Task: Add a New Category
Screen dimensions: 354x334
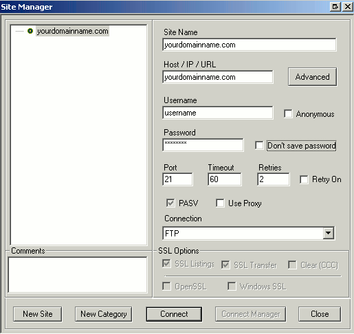Action: point(103,314)
